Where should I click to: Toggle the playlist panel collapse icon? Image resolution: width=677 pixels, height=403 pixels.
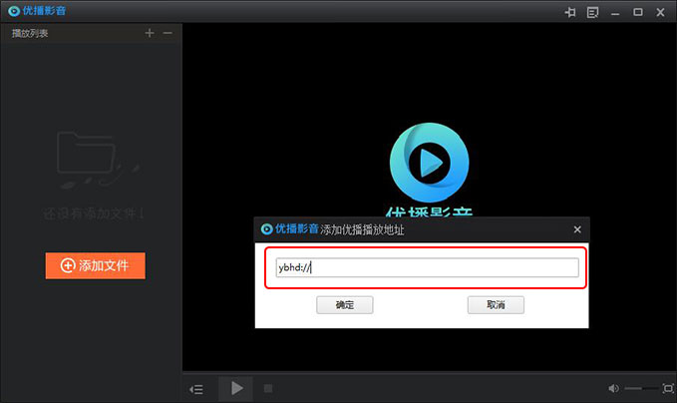pyautogui.click(x=197, y=388)
